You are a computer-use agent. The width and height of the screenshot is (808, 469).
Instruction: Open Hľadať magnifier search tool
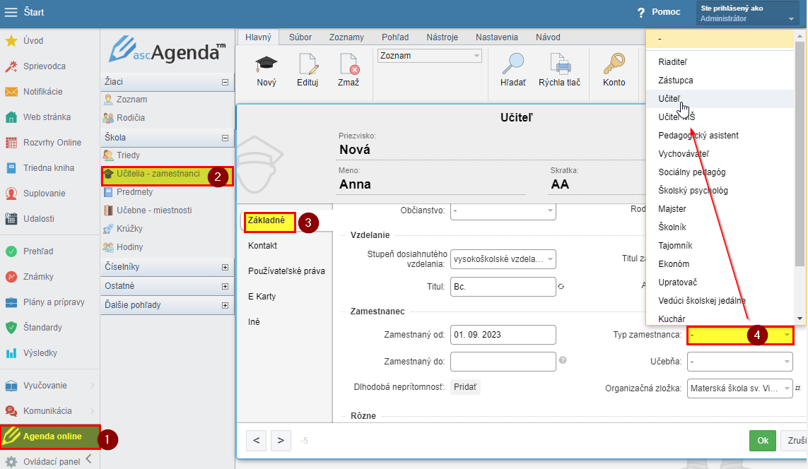[513, 65]
